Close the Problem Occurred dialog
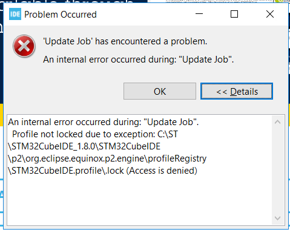Viewport: 290px width, 232px height. coord(270,14)
